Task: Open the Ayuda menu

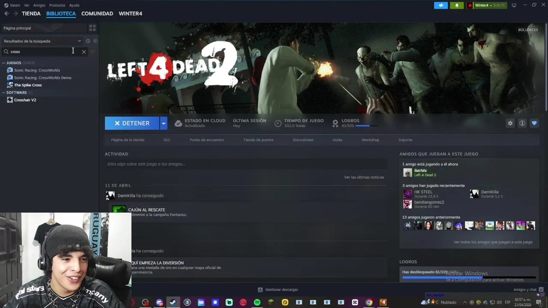Action: pyautogui.click(x=74, y=5)
